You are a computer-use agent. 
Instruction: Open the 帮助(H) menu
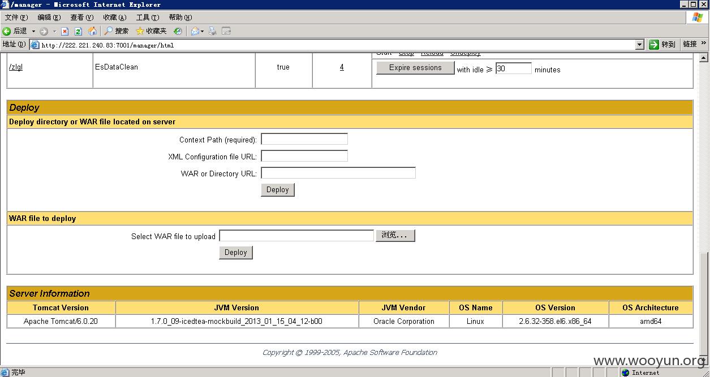pos(180,18)
